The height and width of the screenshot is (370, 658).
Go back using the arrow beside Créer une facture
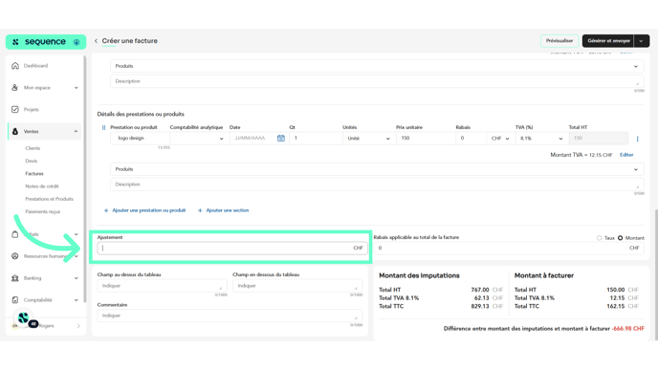coord(96,41)
